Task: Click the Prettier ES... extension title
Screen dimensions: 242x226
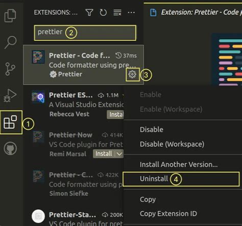Action: click(x=70, y=95)
